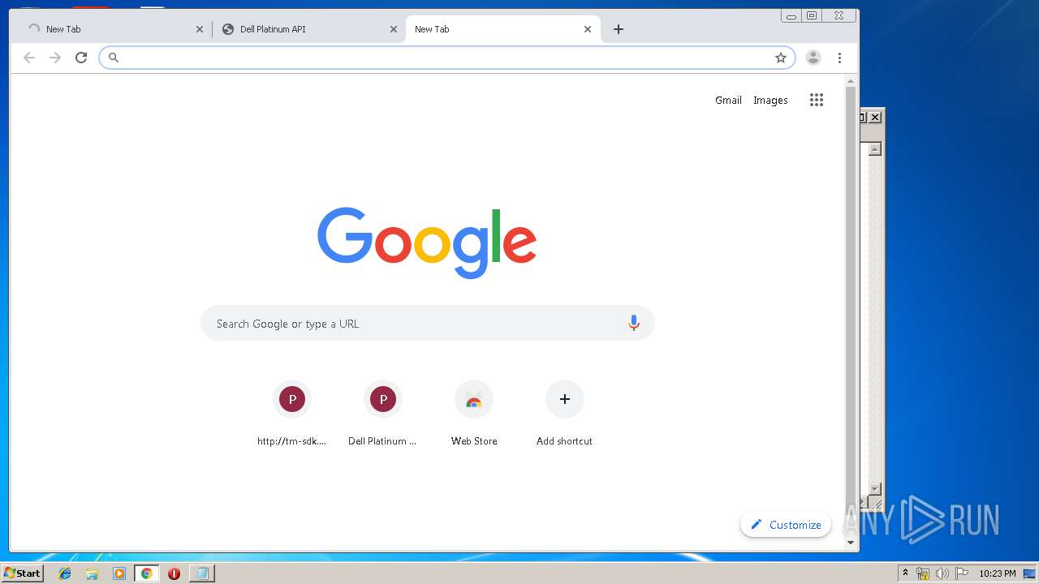Click the Chrome taskbar button

pos(147,573)
